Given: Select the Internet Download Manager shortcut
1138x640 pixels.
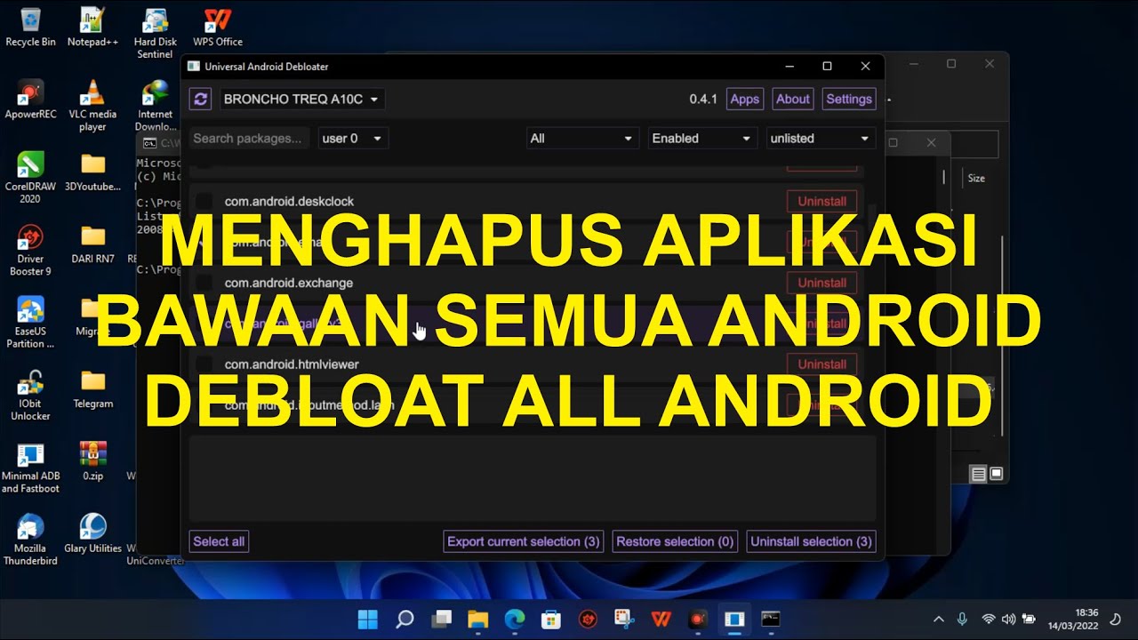Looking at the screenshot, I should coord(155,106).
